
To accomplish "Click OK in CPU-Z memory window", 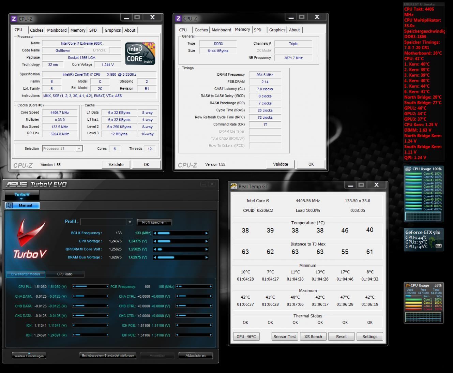I will (x=311, y=164).
